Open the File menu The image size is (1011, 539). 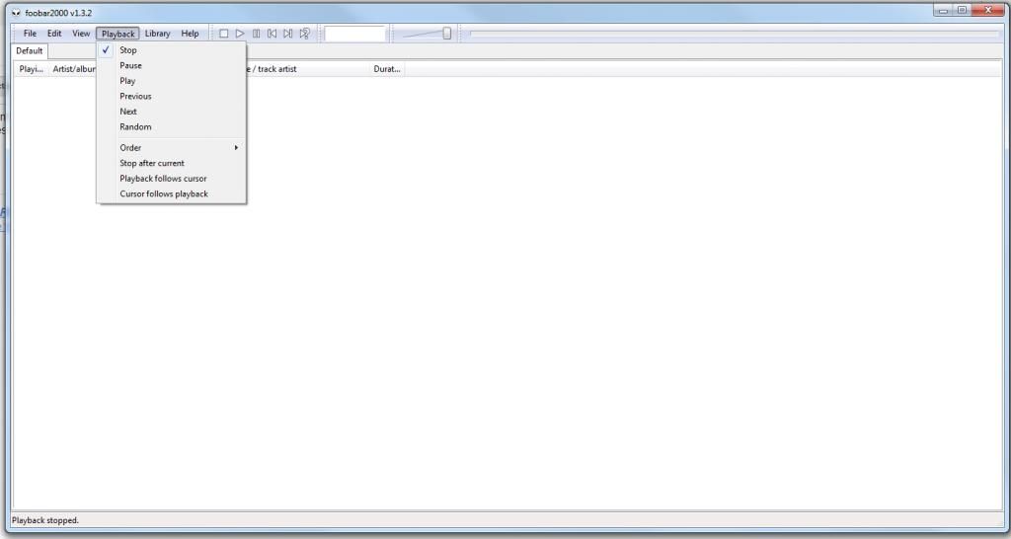click(30, 34)
